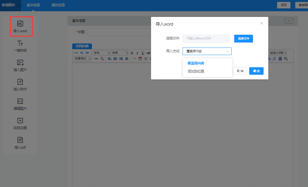Toggle underline formatting in editor toolbar

coord(143,53)
